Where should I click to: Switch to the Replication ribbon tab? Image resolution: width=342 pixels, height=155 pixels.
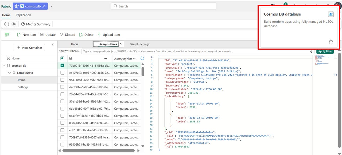click(23, 15)
